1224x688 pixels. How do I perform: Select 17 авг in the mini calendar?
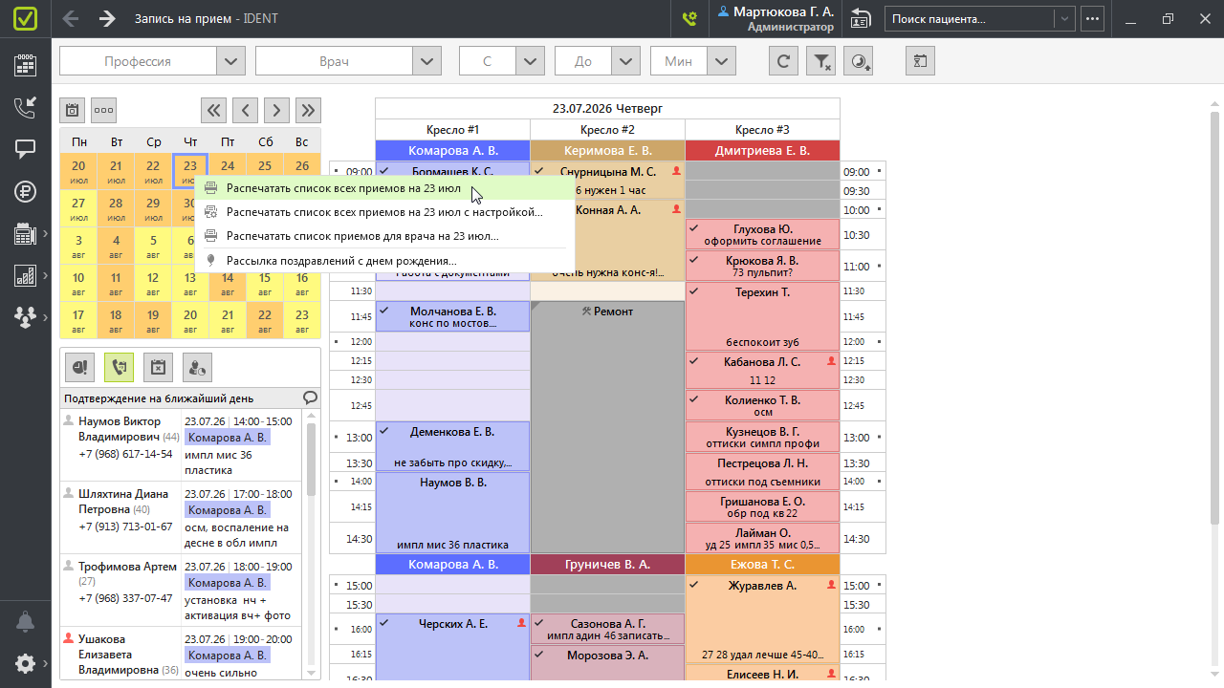[x=78, y=320]
